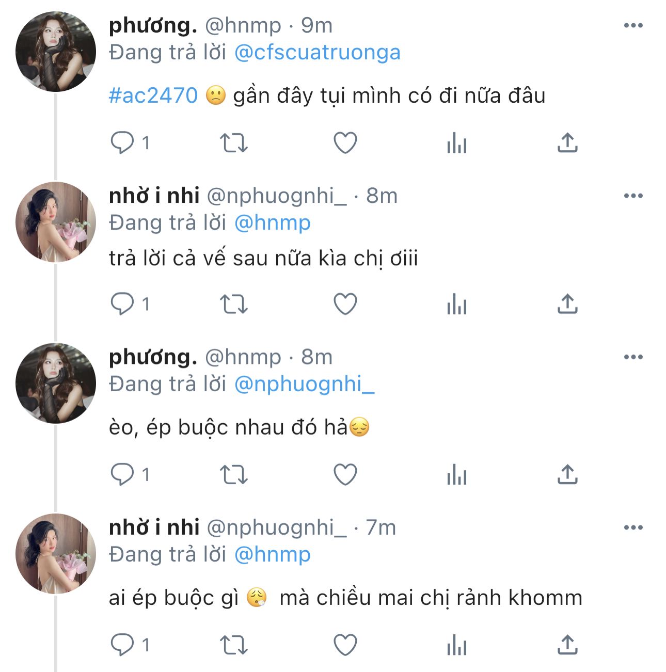Share nhờ i nhi's 7m tweet

click(x=567, y=645)
